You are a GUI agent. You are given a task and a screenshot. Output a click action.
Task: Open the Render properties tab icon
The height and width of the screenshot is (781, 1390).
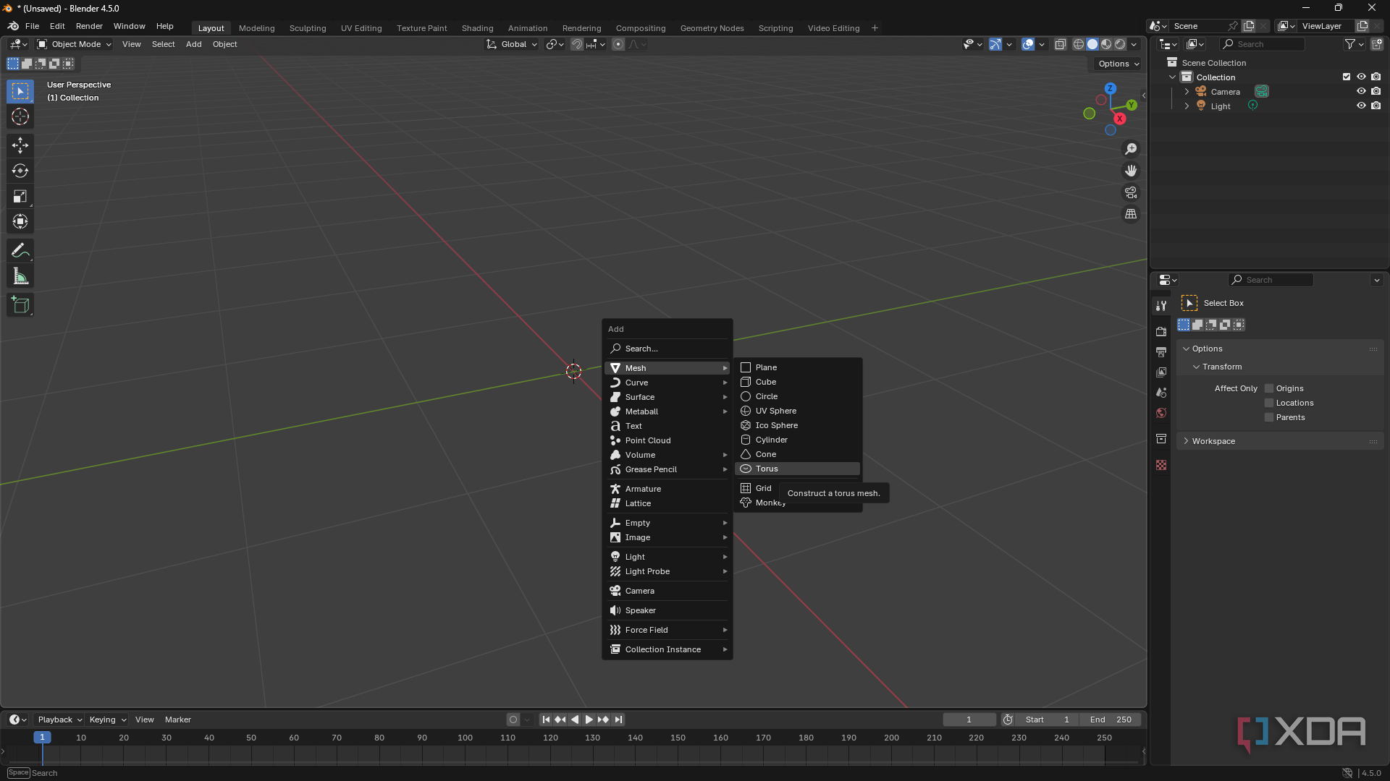(x=1161, y=331)
